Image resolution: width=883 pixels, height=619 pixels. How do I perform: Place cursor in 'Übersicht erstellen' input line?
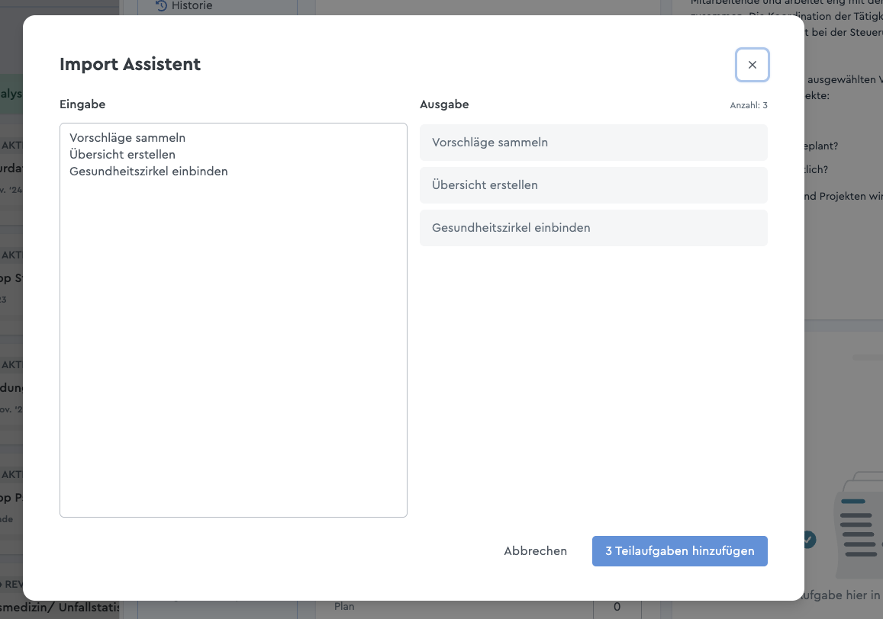point(122,155)
